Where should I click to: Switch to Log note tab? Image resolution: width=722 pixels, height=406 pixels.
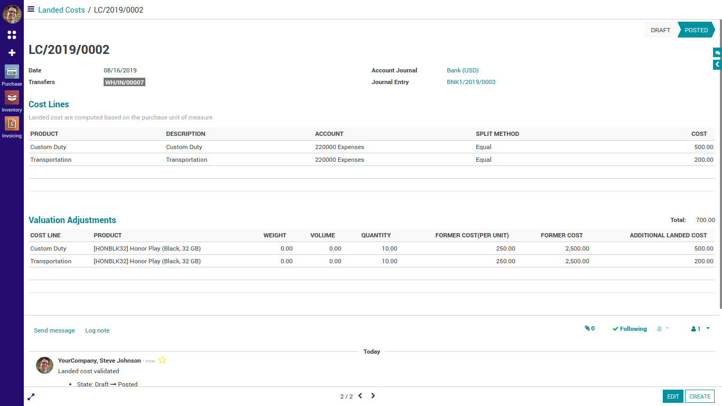point(97,330)
